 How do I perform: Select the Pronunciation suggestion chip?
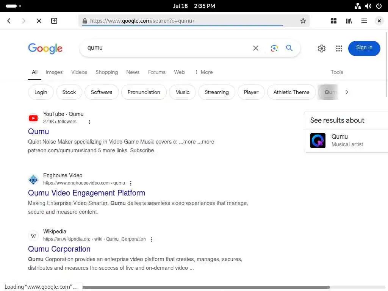[144, 92]
